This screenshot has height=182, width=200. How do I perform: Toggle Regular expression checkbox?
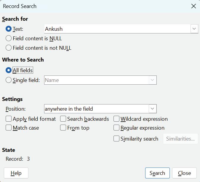tap(116, 128)
